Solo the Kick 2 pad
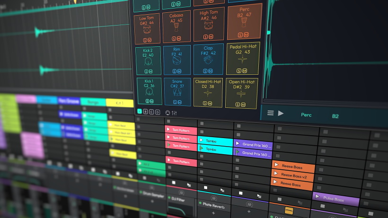The height and width of the screenshot is (218, 388). (146, 71)
